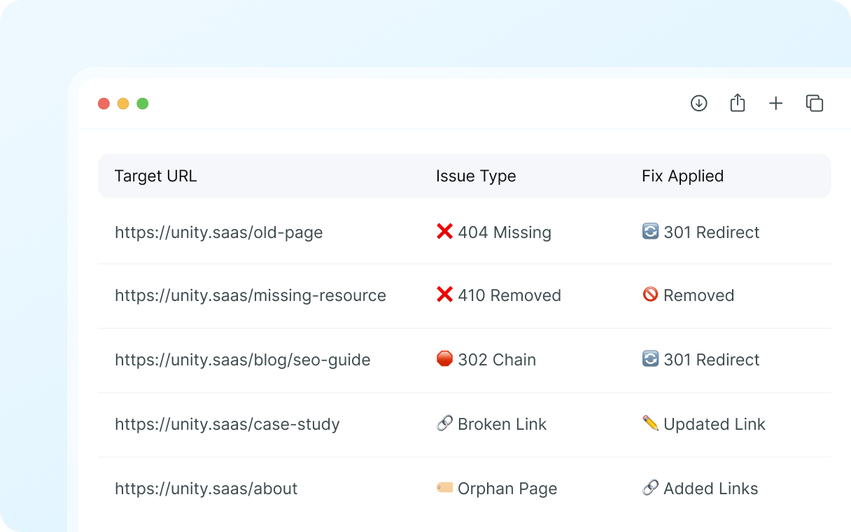The height and width of the screenshot is (532, 851).
Task: Open the blog/seo-guide URL
Action: pyautogui.click(x=242, y=360)
